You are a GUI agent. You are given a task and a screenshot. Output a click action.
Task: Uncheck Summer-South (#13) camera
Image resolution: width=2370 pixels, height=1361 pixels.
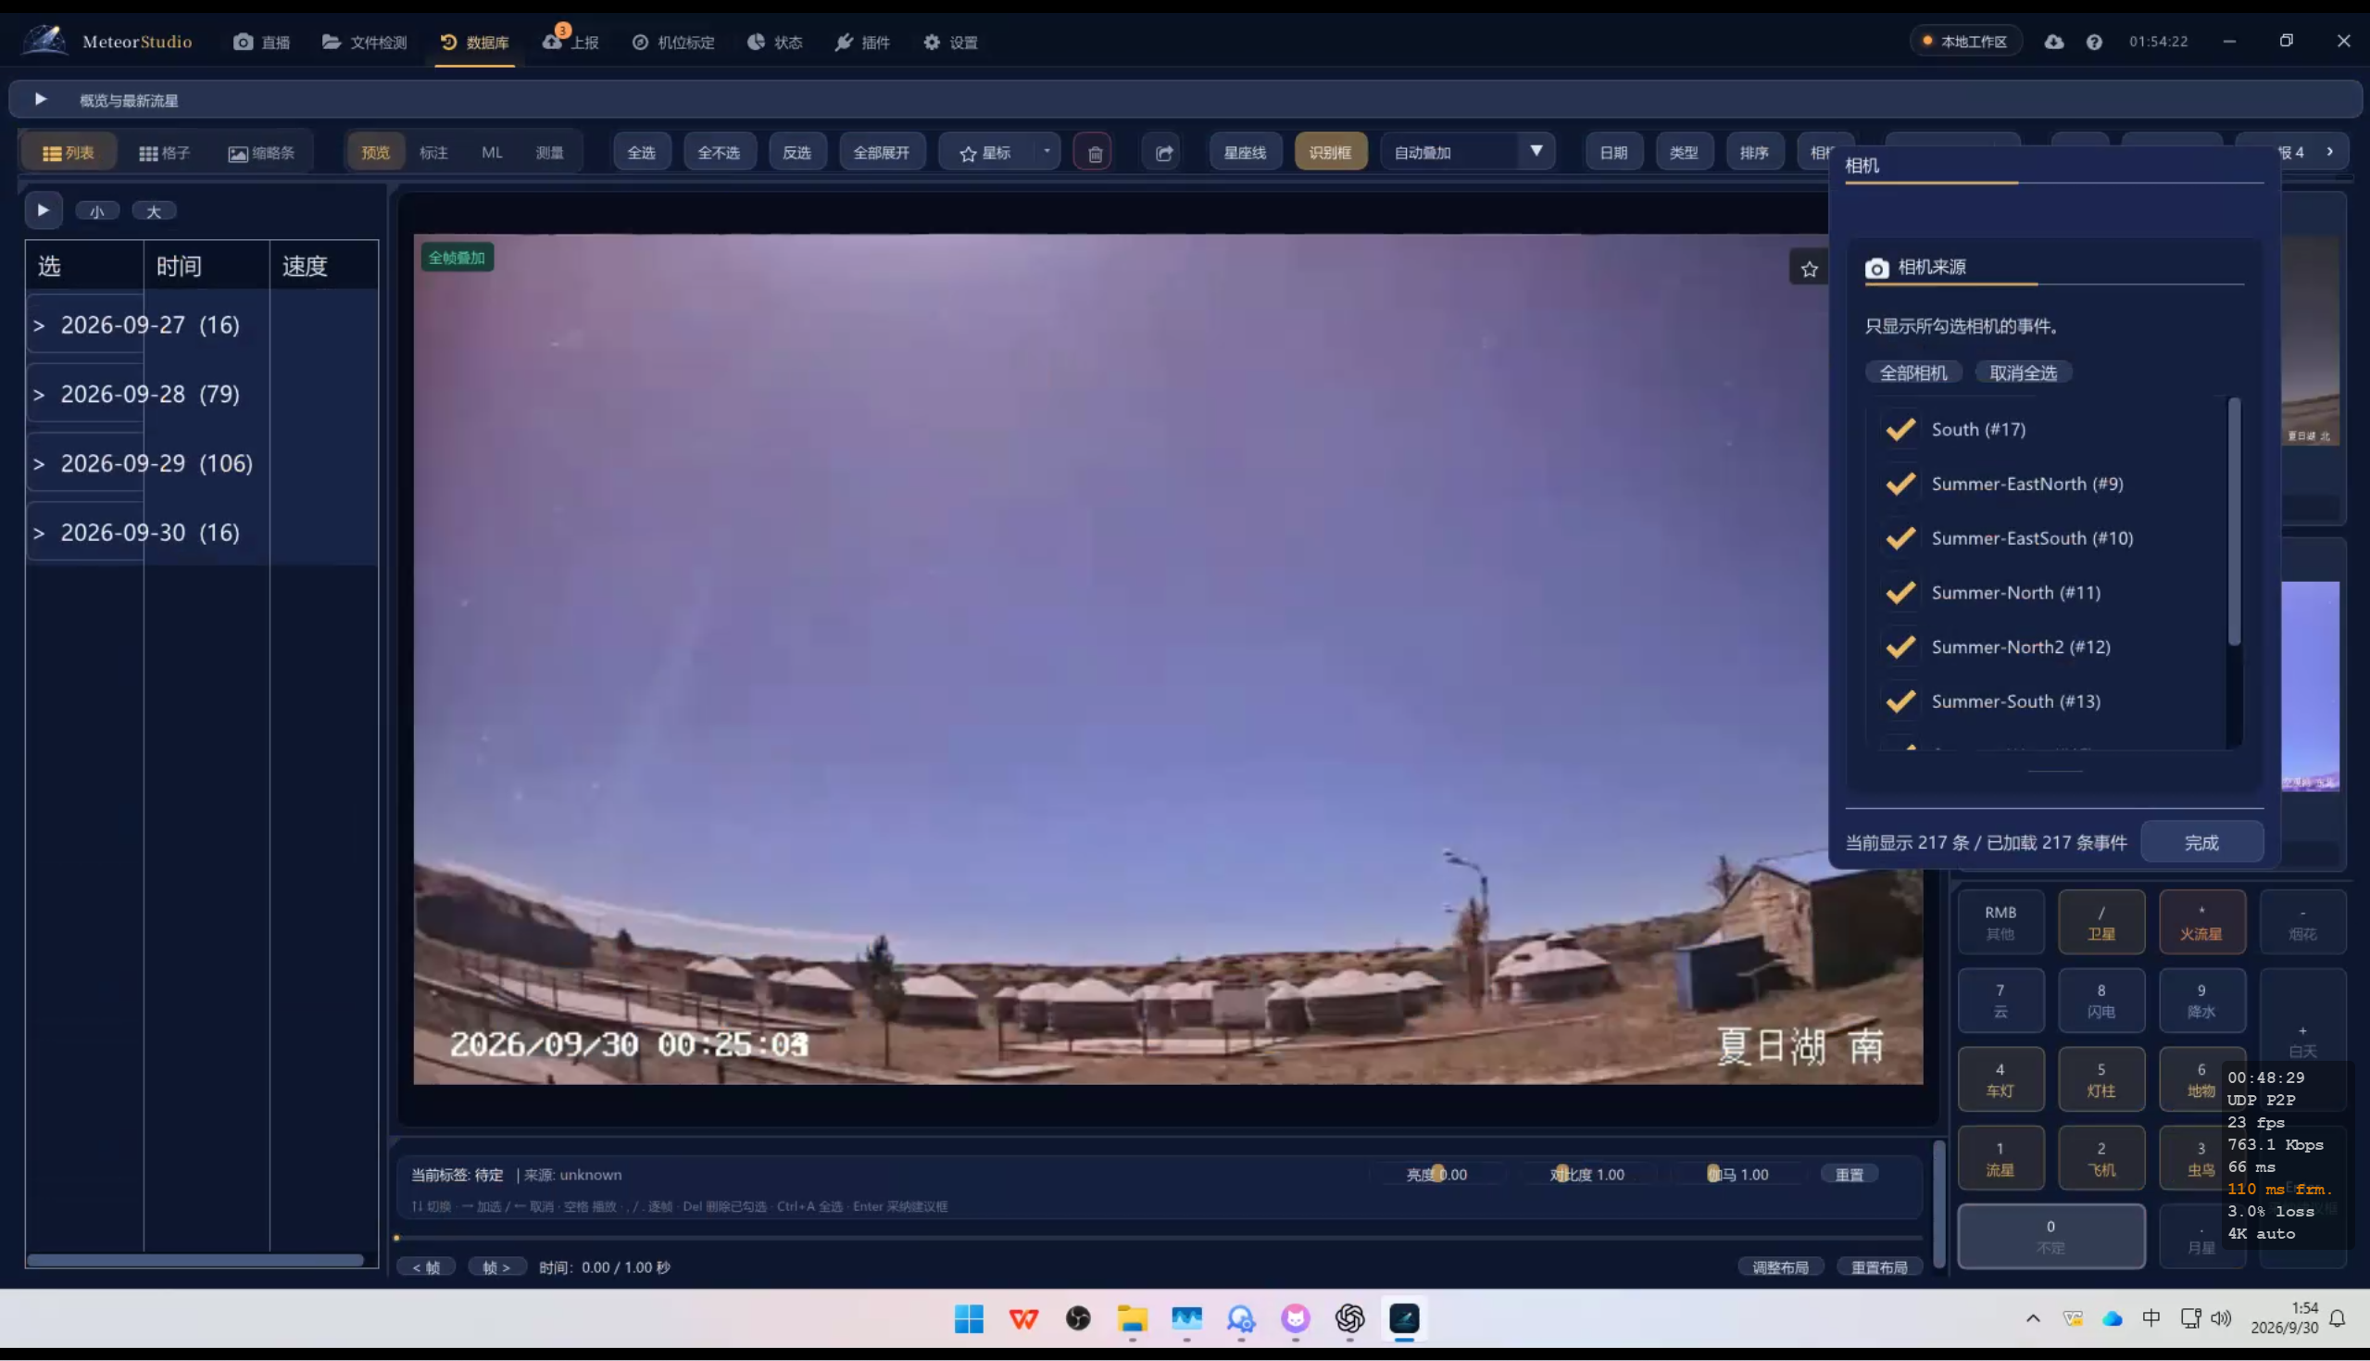pos(1901,700)
